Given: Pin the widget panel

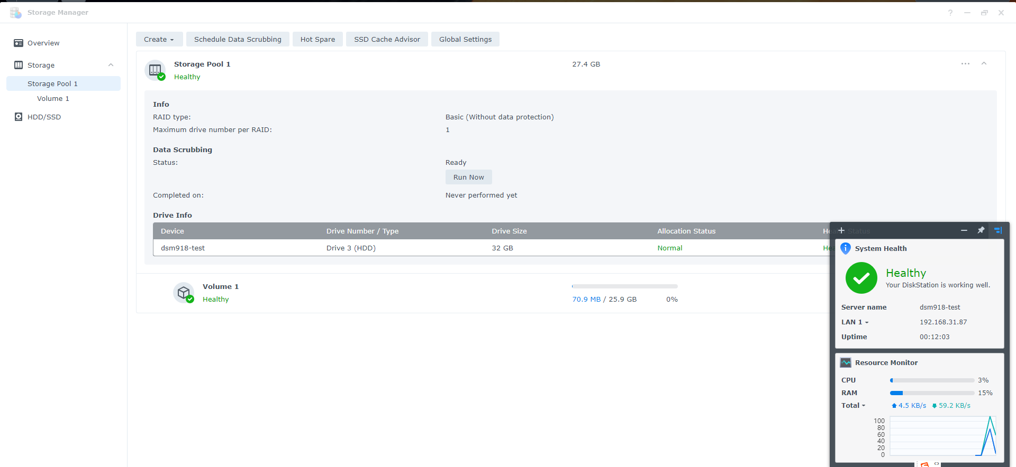Looking at the screenshot, I should click(981, 230).
